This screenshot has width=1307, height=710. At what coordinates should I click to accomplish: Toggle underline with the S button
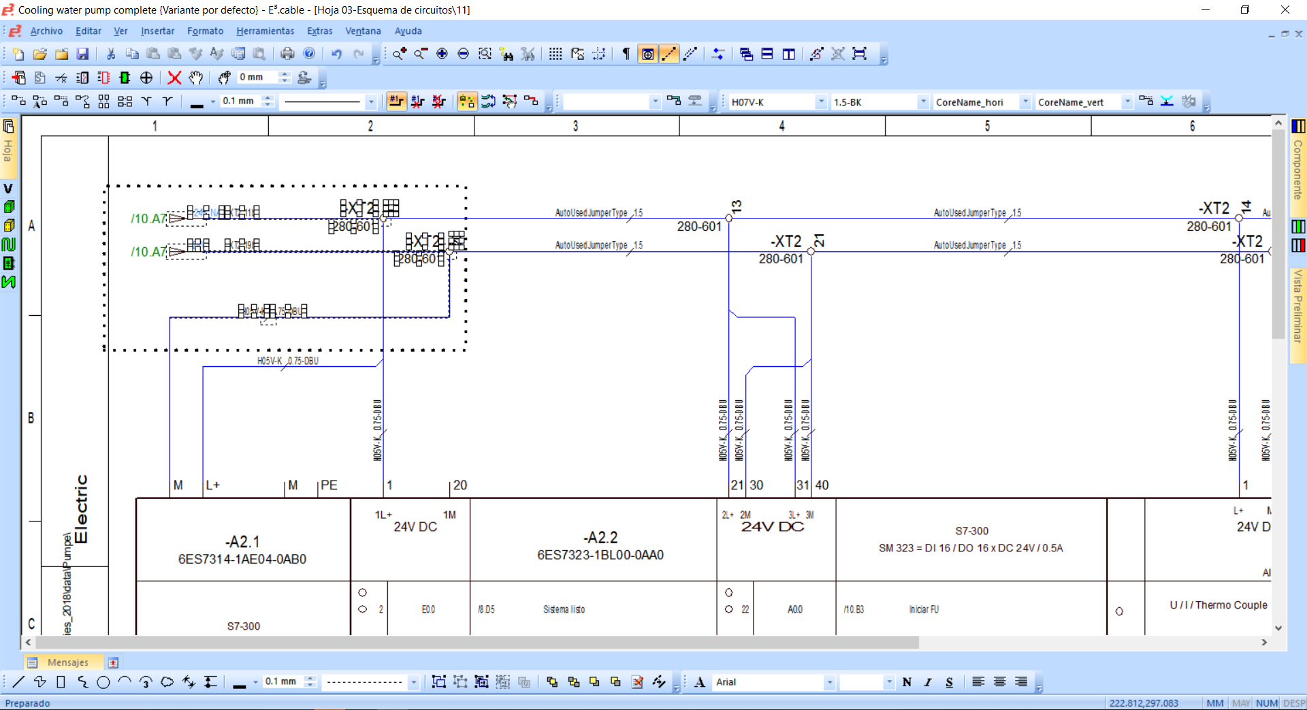(x=949, y=681)
